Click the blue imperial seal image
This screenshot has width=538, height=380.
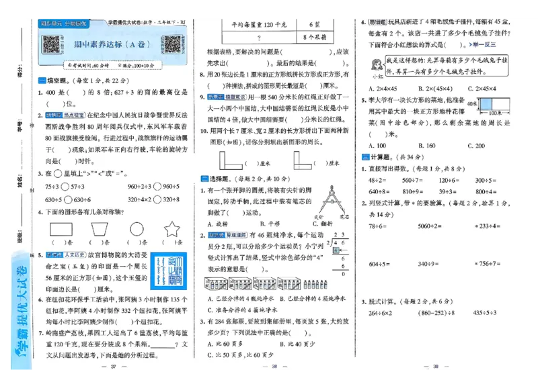coord(169,271)
